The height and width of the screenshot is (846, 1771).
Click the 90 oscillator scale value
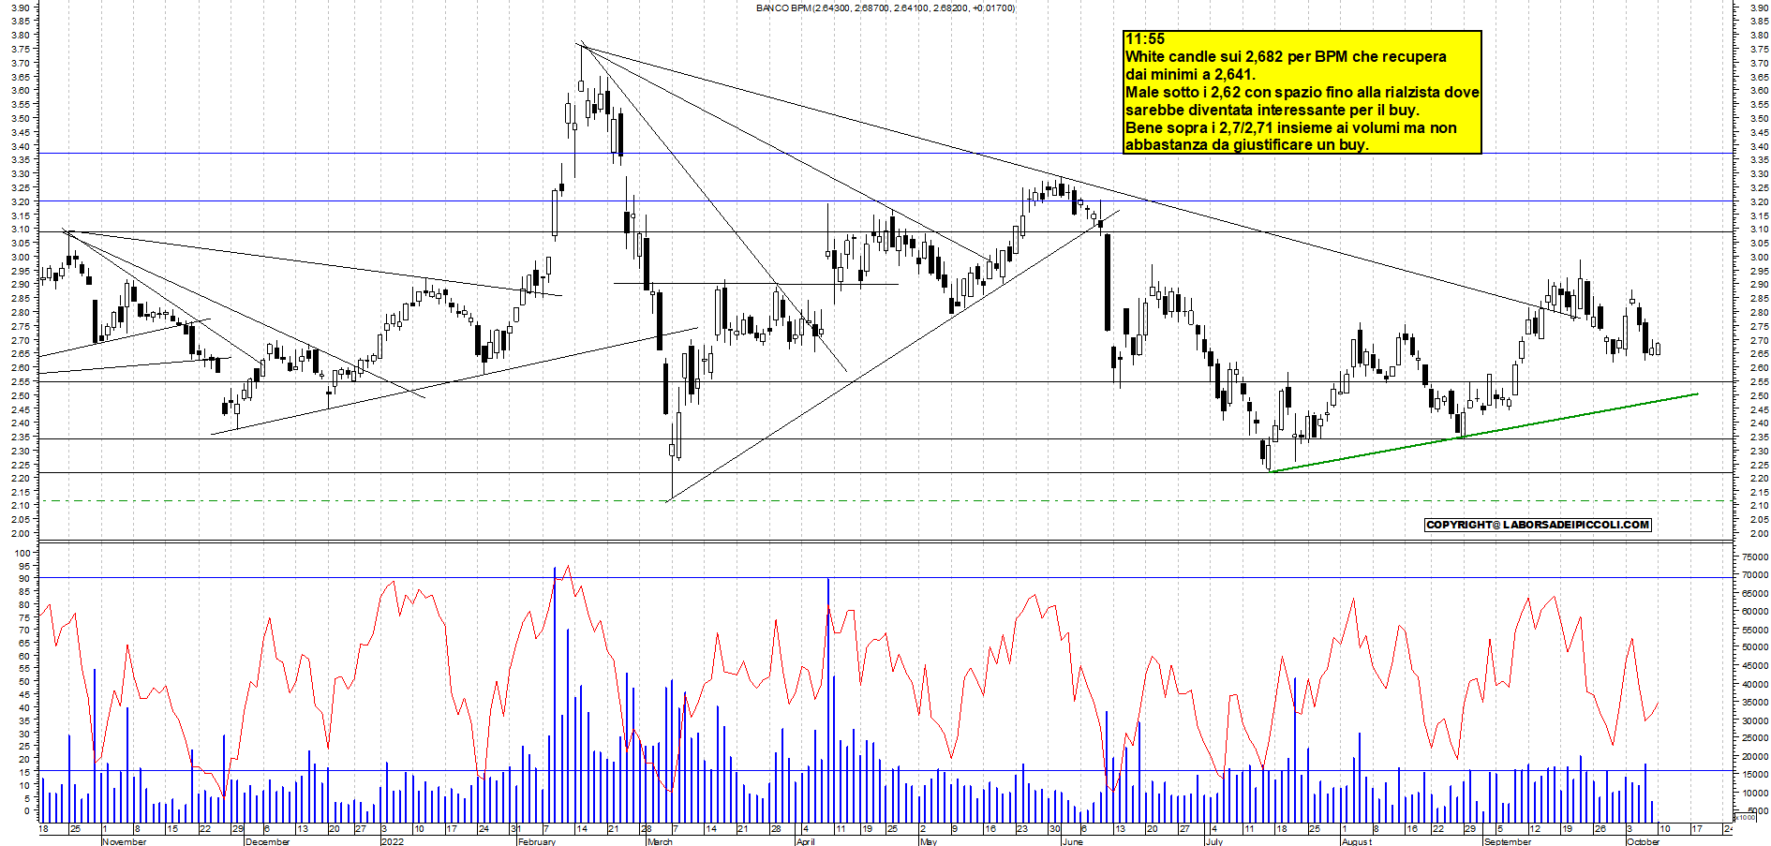(26, 579)
